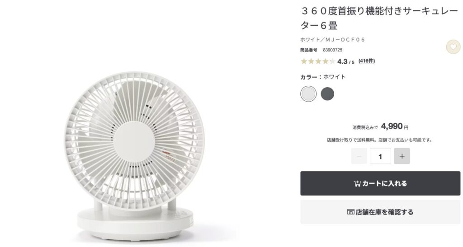Increase quantity with the plus button
This screenshot has height=247, width=463.
pos(402,156)
